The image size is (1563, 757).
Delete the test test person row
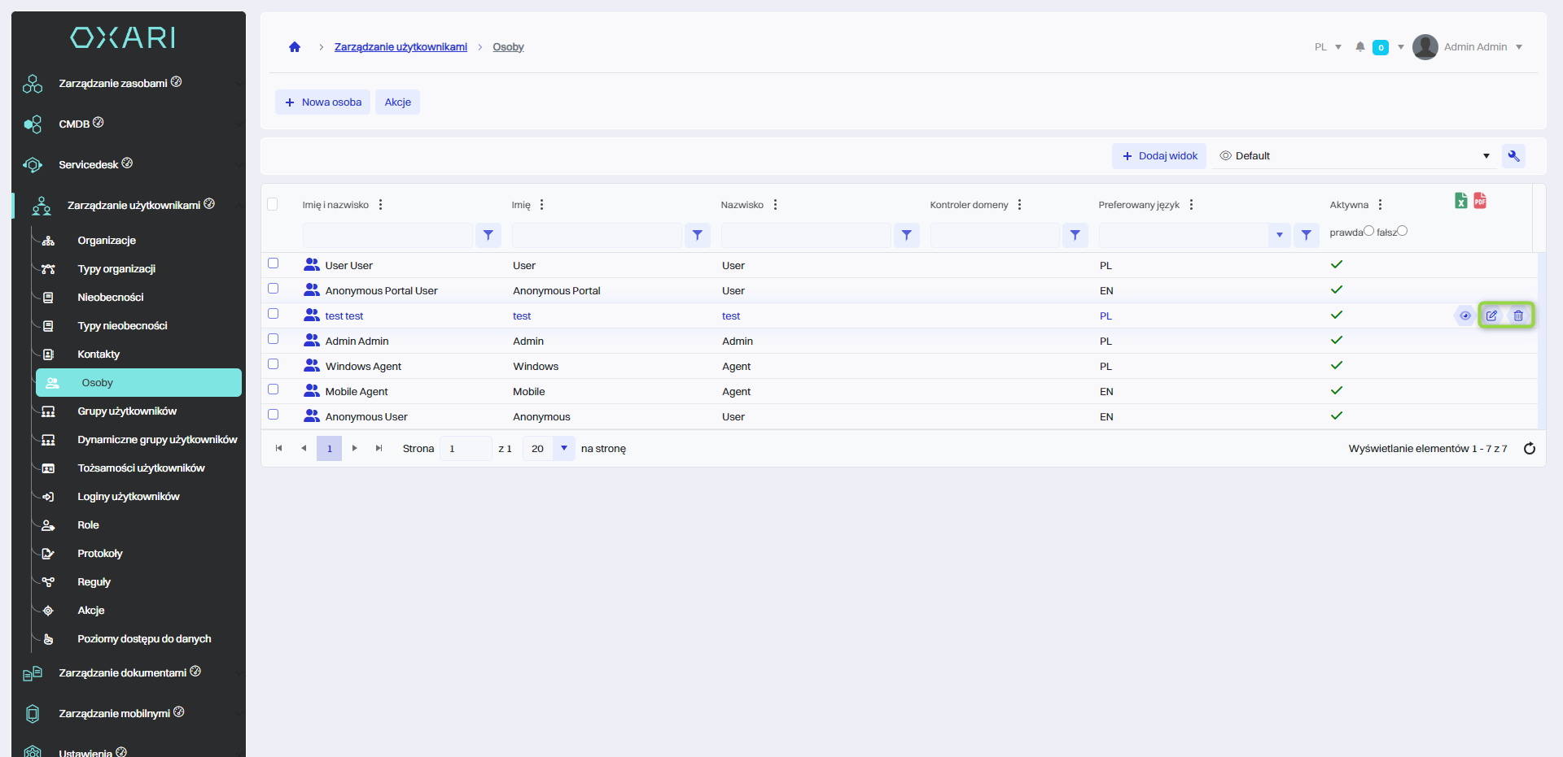1518,315
